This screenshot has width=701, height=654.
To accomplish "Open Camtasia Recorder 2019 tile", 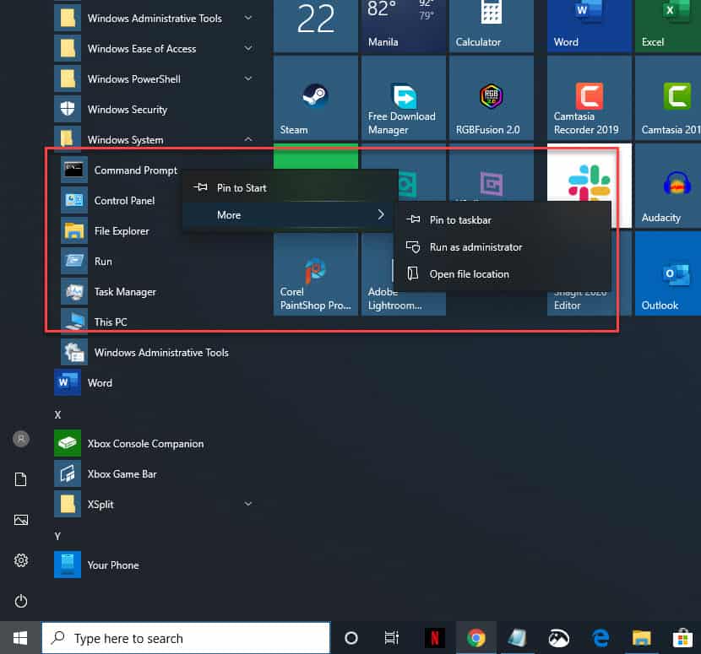I will tap(590, 97).
